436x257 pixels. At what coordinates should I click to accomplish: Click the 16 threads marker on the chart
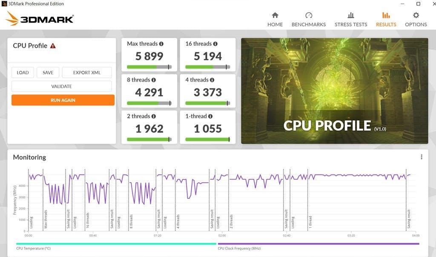[88, 220]
